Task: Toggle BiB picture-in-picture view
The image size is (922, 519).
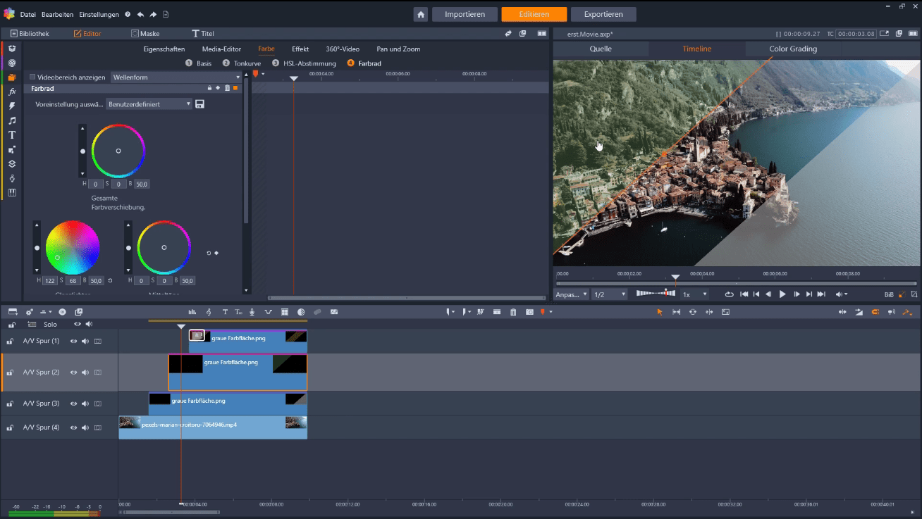Action: pyautogui.click(x=889, y=294)
